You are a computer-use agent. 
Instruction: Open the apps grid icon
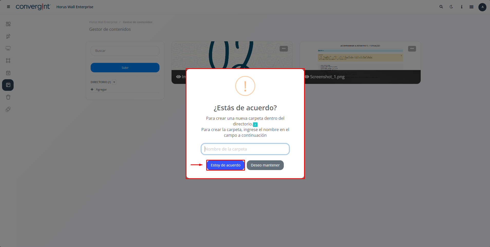[x=472, y=7]
